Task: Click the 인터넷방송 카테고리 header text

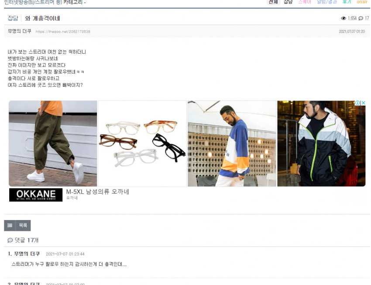Action: pyautogui.click(x=45, y=2)
